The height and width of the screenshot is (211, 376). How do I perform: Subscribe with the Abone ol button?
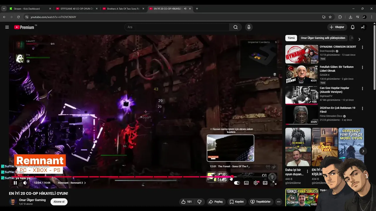click(59, 202)
